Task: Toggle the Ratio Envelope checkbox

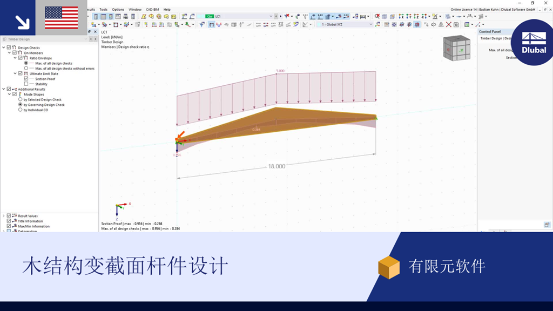Action: coord(20,58)
